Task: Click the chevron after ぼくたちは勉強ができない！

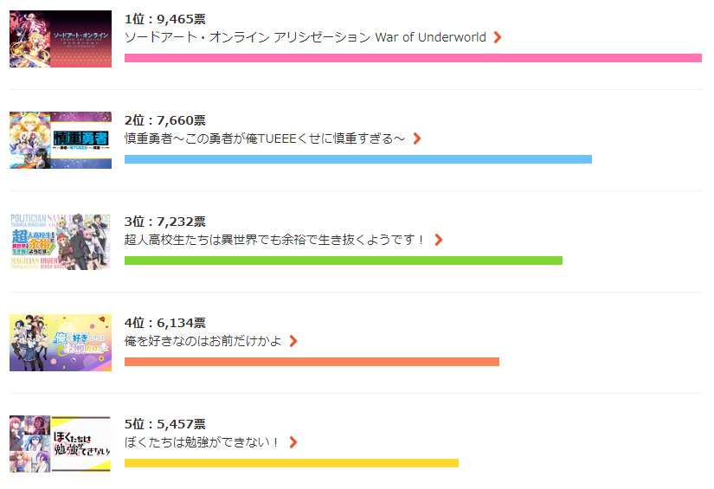Action: (x=293, y=442)
